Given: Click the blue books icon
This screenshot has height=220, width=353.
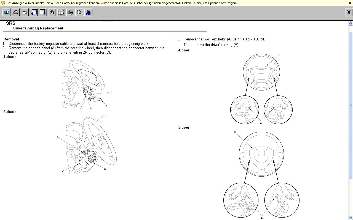Looking at the screenshot, I should 88,12.
